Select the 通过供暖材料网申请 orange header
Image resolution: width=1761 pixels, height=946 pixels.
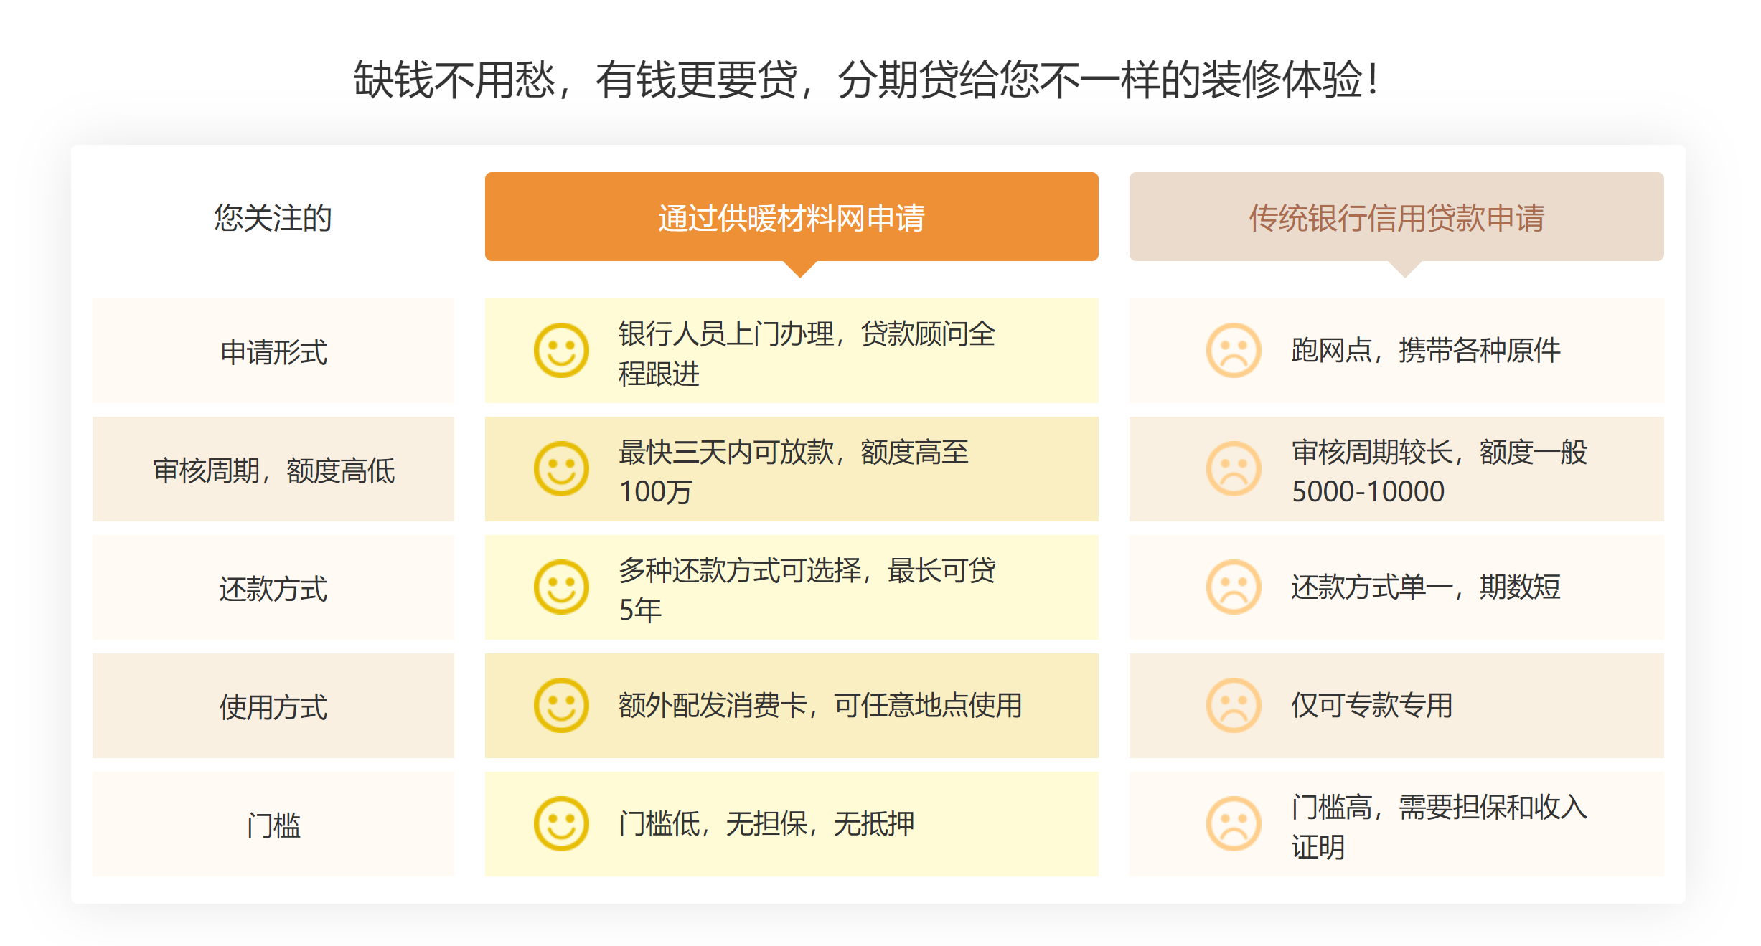pyautogui.click(x=791, y=217)
